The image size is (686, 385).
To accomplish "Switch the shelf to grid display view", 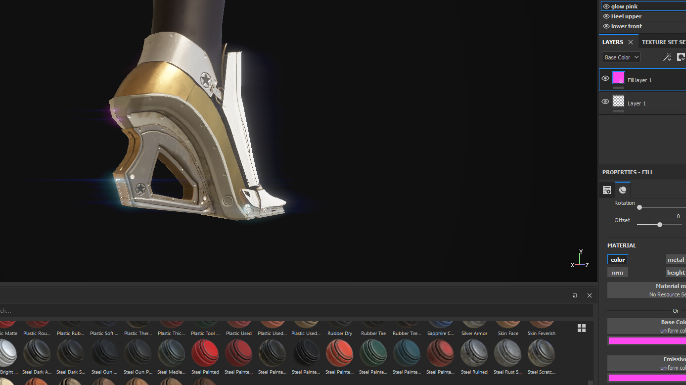I will [581, 328].
